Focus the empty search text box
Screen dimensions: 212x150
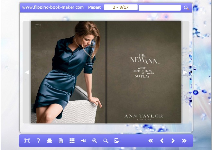coord(160,8)
